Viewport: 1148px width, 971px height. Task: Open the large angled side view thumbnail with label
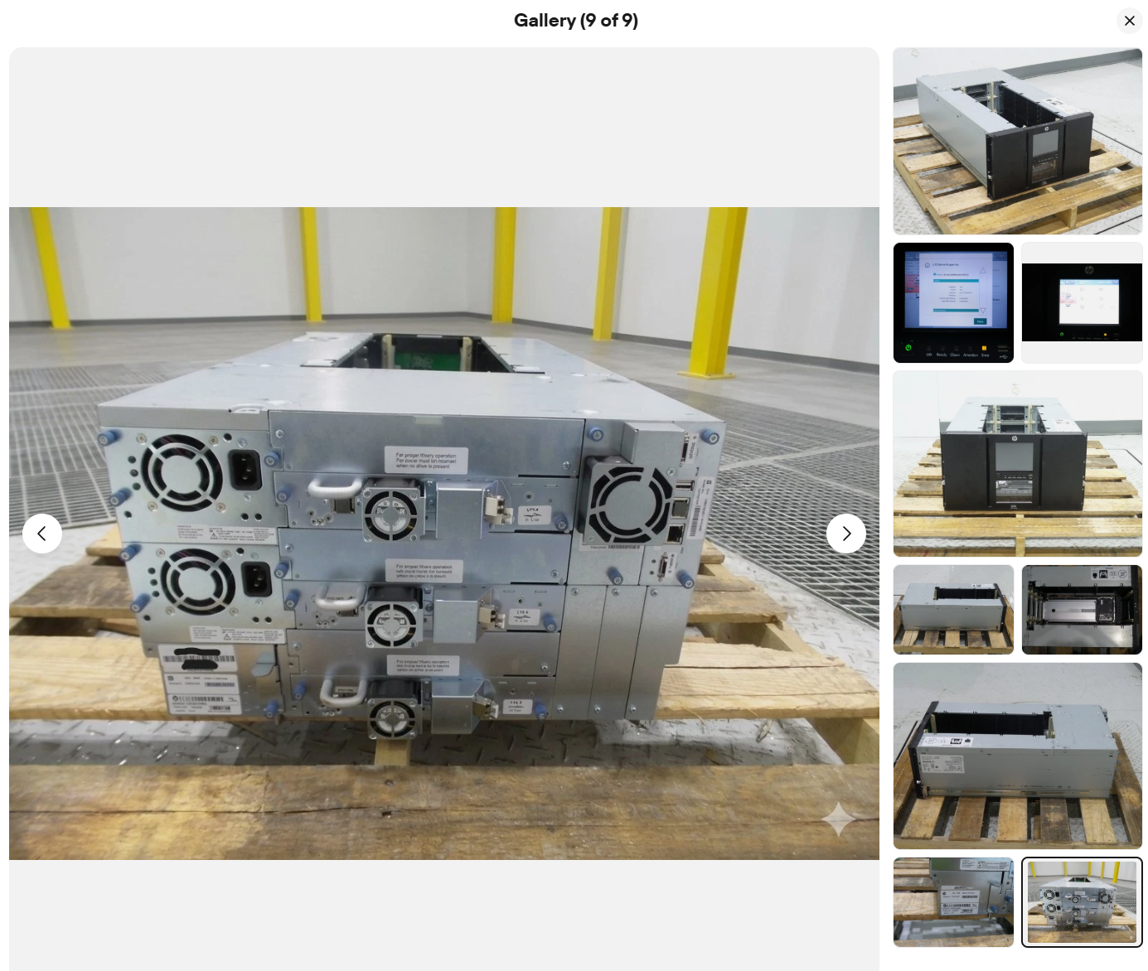(x=1018, y=756)
